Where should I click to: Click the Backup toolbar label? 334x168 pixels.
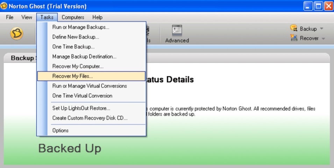point(308,29)
